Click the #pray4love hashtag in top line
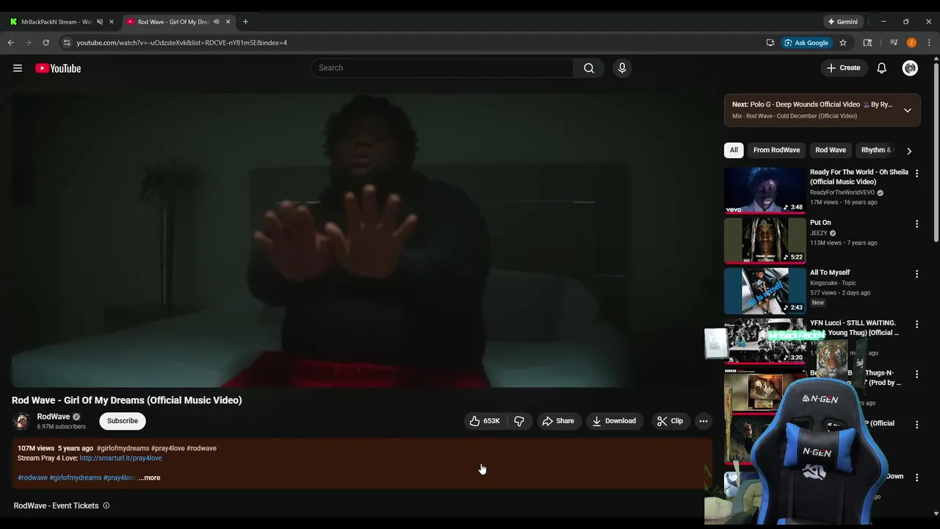This screenshot has height=529, width=940. click(x=167, y=448)
